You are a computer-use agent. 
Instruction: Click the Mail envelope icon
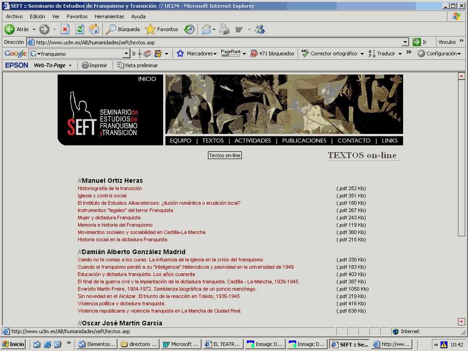click(206, 29)
